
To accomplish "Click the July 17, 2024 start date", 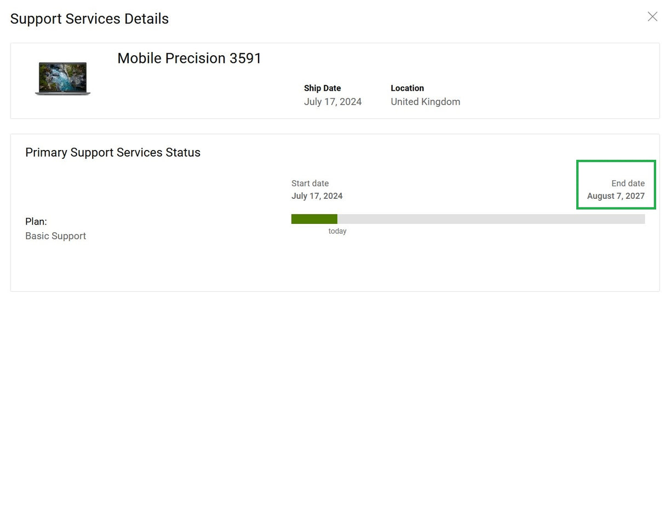I will click(317, 195).
